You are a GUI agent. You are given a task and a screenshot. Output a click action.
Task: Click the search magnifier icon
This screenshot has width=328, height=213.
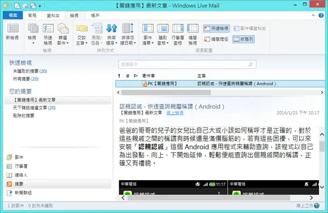point(251,65)
